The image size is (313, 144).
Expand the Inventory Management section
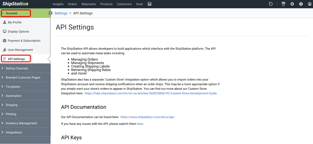(x=25, y=123)
